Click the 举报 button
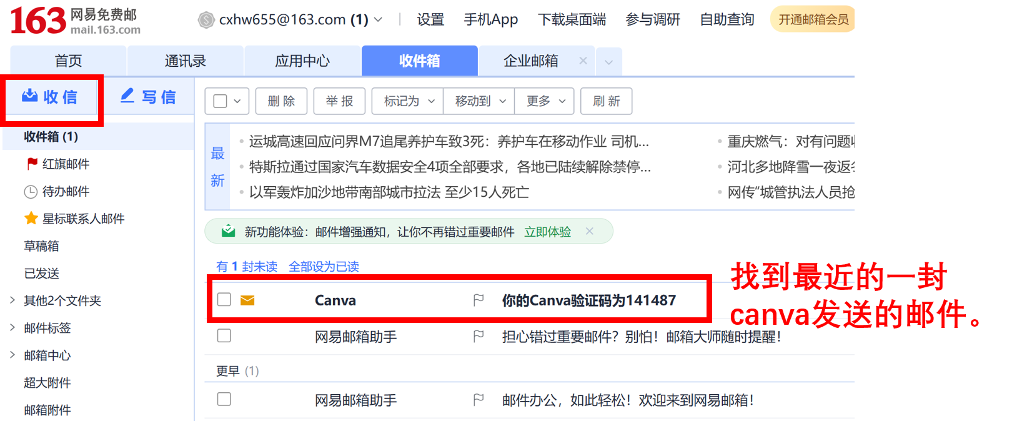The image size is (1017, 421). point(339,101)
